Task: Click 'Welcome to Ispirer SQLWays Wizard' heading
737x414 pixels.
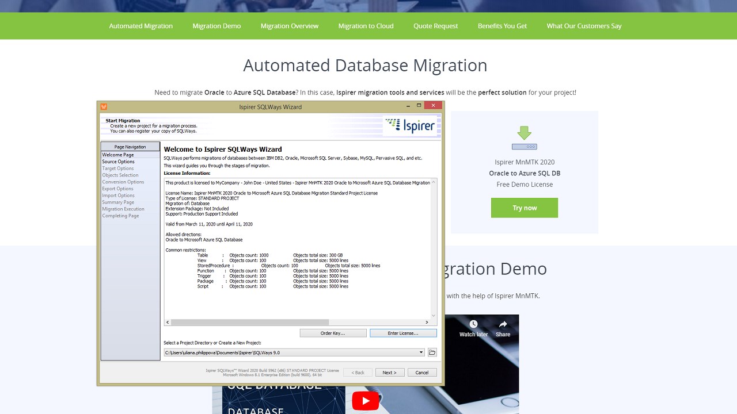Action: tap(223, 149)
